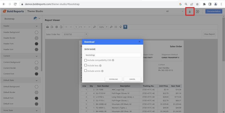Viewport: 225px width, 113px height.
Task: Collapse the Content section
Action: (x=37, y=56)
